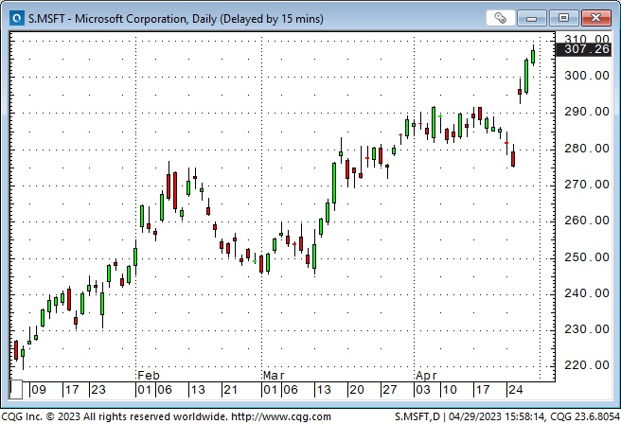Click the 17 date label in January

pyautogui.click(x=72, y=390)
